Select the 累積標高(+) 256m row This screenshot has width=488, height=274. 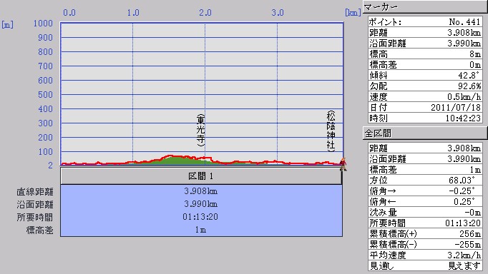(425, 233)
